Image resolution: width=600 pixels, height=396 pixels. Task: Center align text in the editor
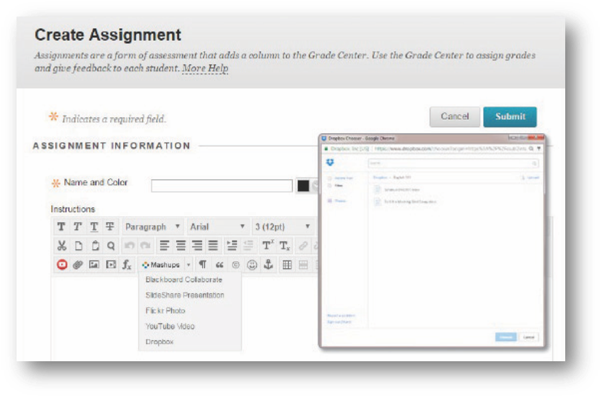(x=181, y=246)
